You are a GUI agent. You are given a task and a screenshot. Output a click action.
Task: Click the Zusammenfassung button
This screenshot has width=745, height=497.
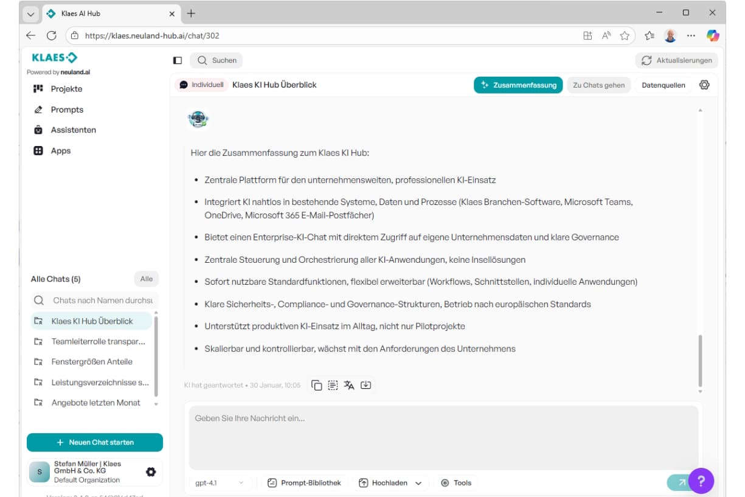[518, 85]
